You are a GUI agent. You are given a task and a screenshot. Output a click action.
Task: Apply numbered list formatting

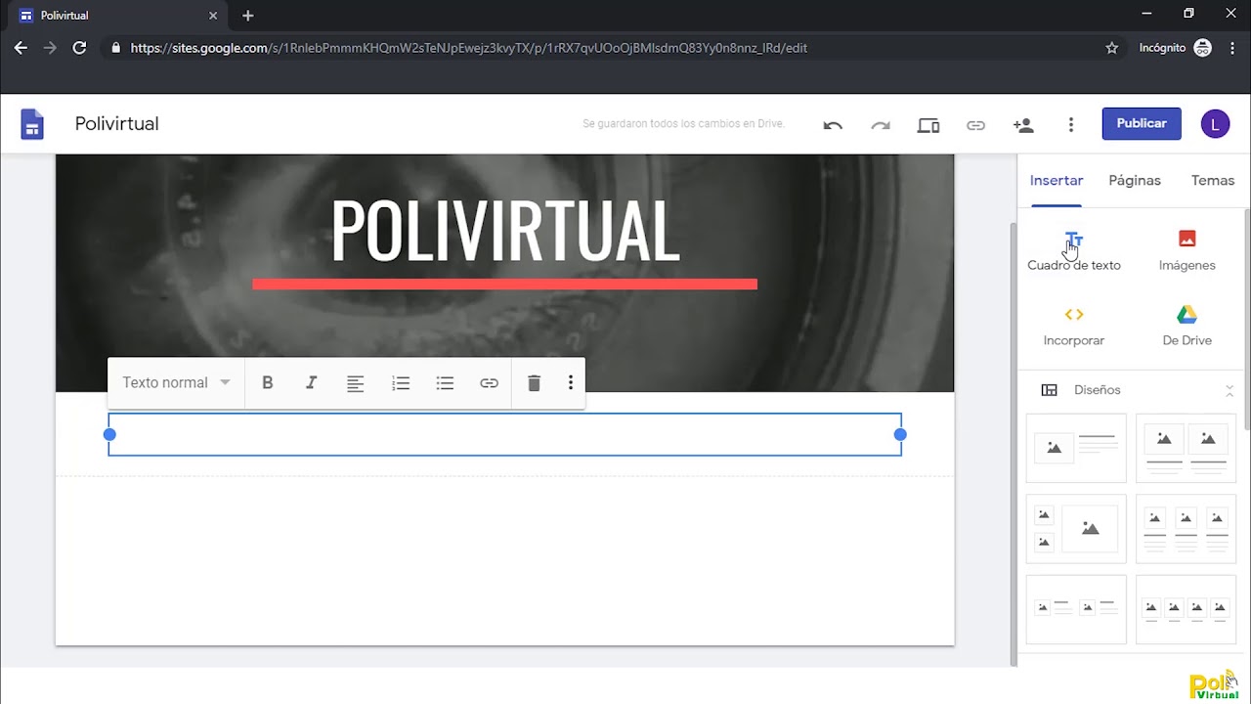tap(401, 383)
